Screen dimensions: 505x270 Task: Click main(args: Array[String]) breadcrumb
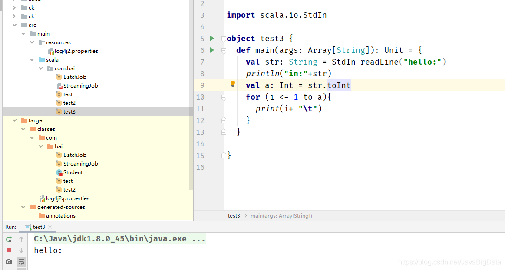tap(281, 216)
